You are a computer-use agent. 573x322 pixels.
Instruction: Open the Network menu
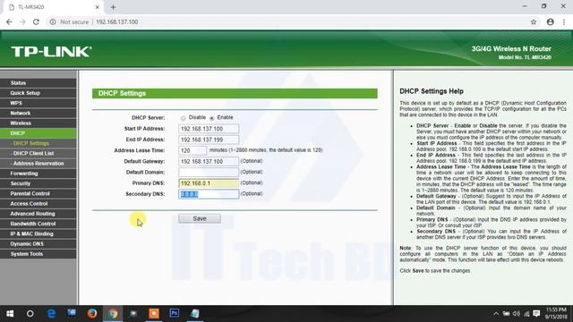pyautogui.click(x=38, y=114)
